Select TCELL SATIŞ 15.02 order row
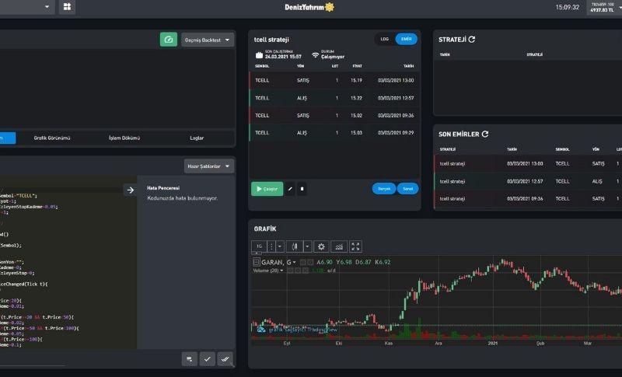 click(x=334, y=115)
